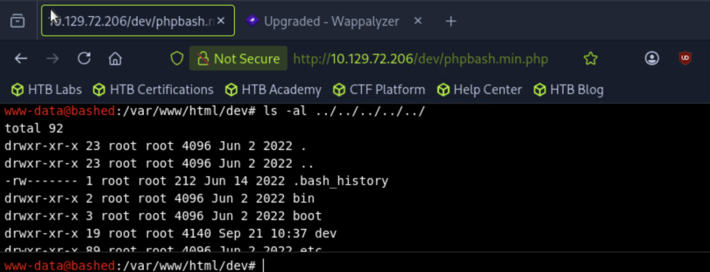Close the phpbash.min.php tab
Image resolution: width=710 pixels, height=272 pixels.
(x=220, y=21)
